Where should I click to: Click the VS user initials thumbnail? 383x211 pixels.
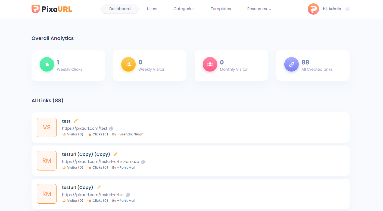click(x=47, y=128)
